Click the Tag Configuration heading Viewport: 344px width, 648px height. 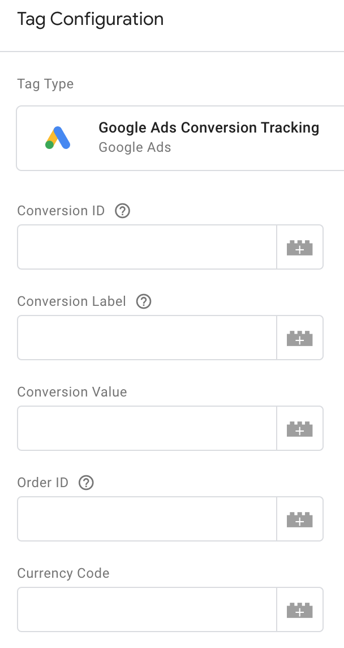[91, 19]
